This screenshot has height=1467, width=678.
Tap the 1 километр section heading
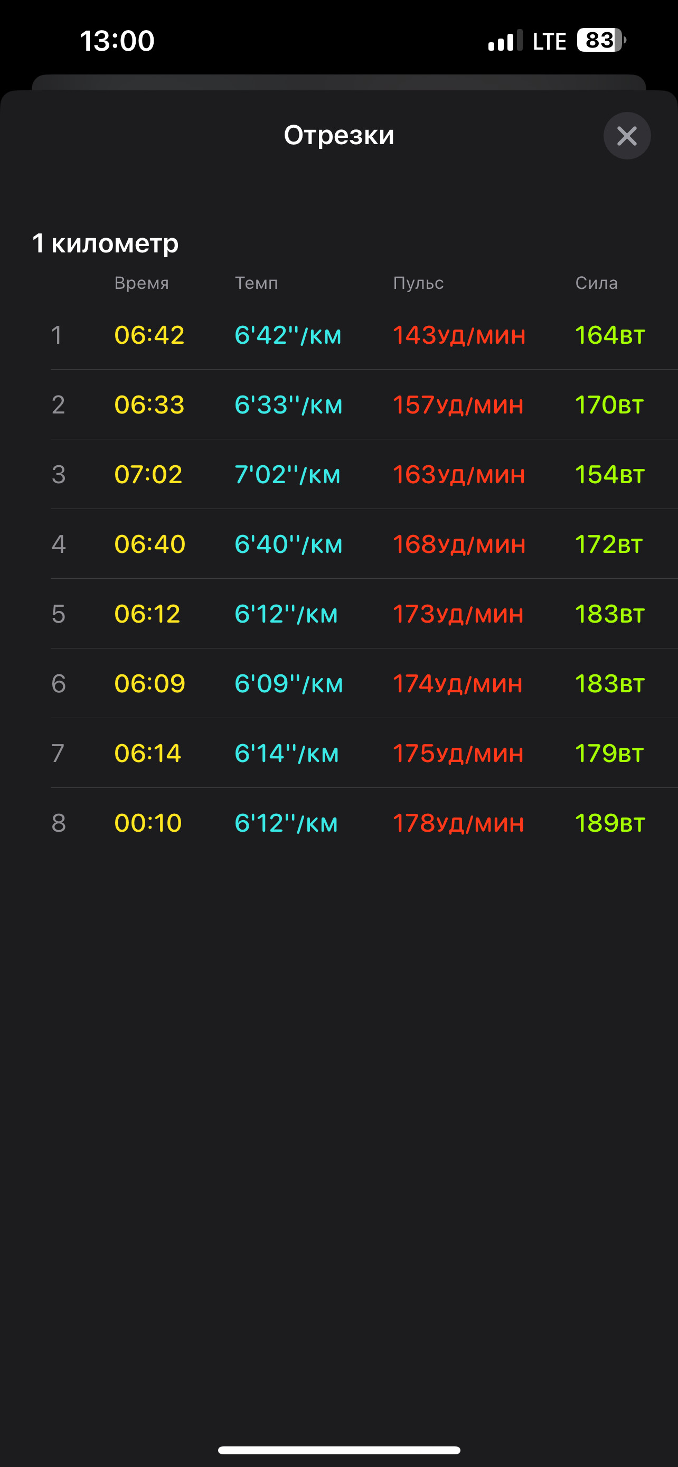click(x=105, y=243)
